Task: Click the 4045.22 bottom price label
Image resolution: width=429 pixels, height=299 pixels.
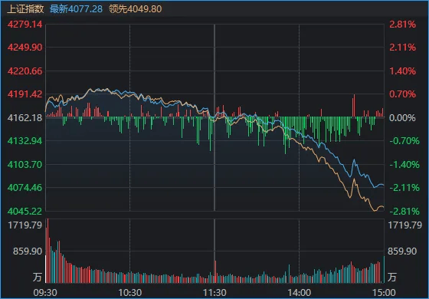Action: [x=25, y=211]
